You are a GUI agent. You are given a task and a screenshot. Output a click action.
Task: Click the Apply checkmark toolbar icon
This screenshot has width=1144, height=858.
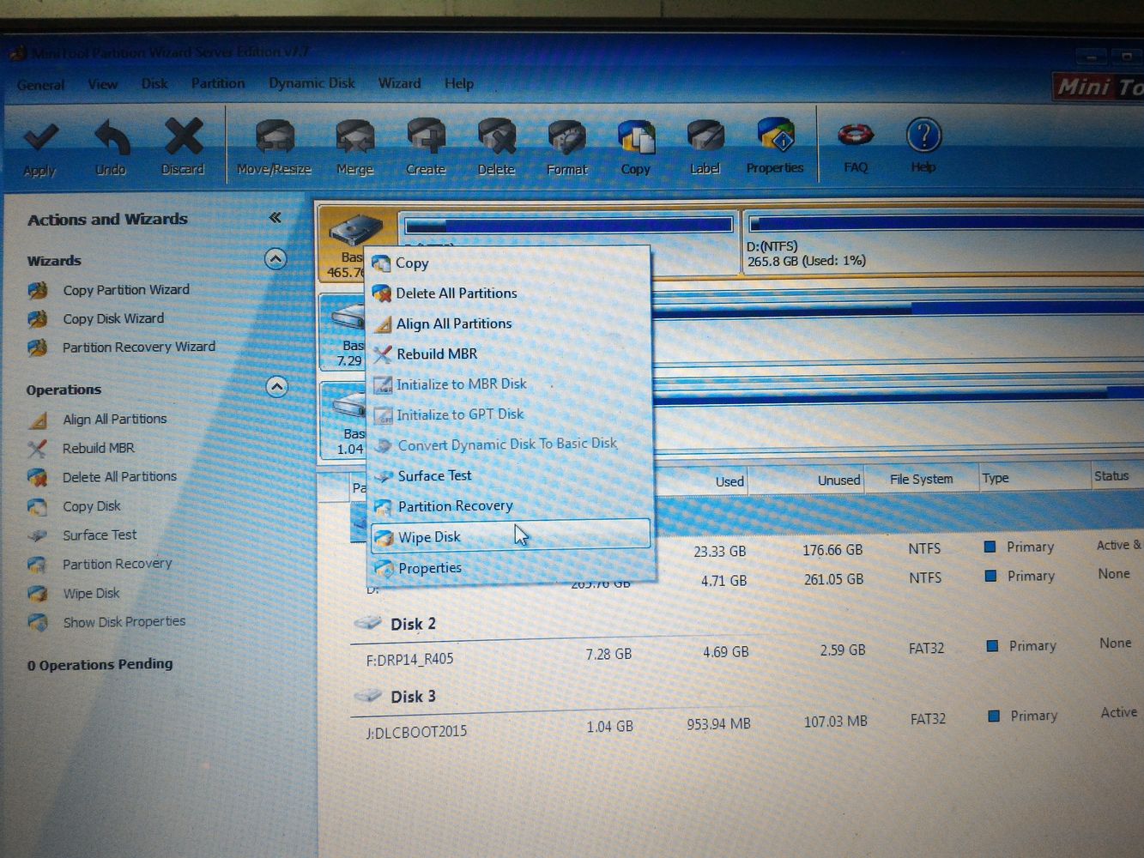coord(40,137)
